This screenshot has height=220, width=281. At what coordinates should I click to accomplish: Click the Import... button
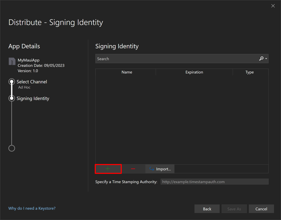click(x=160, y=169)
